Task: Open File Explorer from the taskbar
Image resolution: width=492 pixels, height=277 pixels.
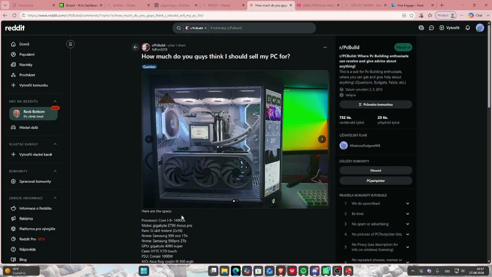Action: 224,271
